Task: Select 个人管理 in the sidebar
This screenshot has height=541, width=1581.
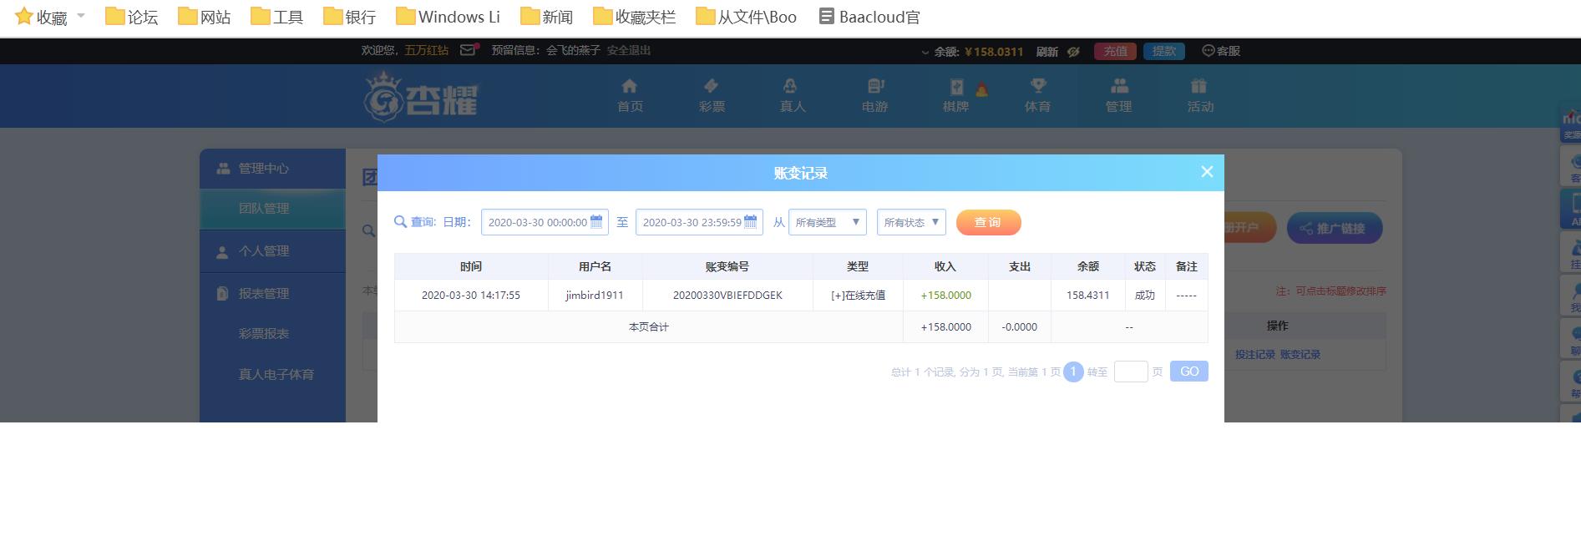Action: (x=264, y=251)
